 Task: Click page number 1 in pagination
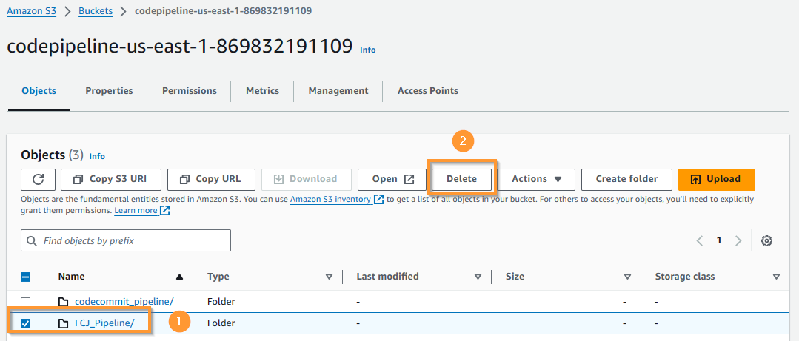coord(719,240)
